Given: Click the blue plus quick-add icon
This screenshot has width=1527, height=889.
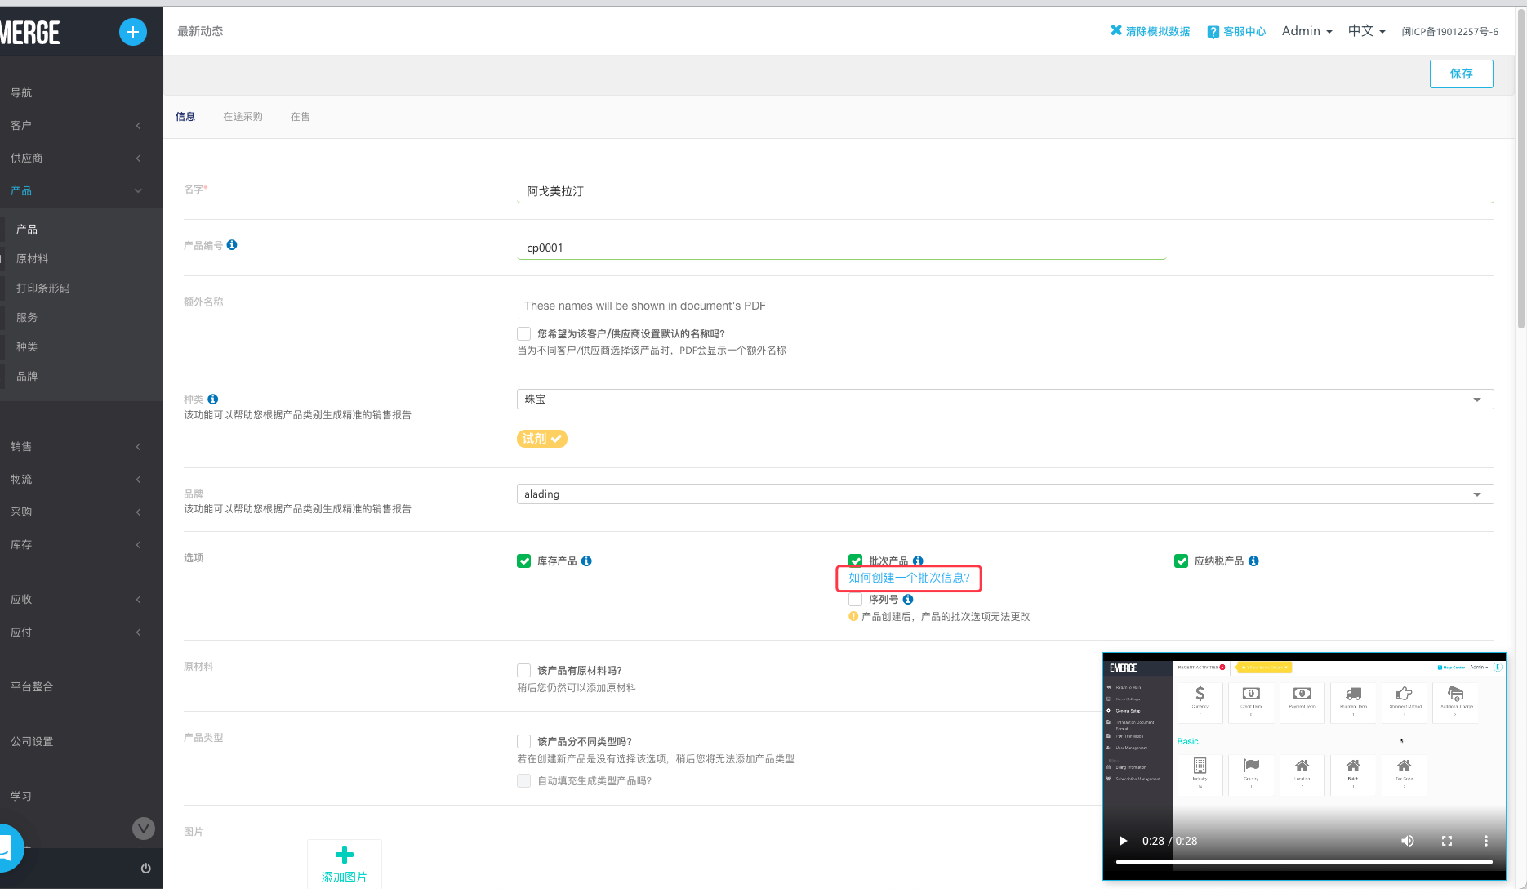Looking at the screenshot, I should (x=133, y=32).
